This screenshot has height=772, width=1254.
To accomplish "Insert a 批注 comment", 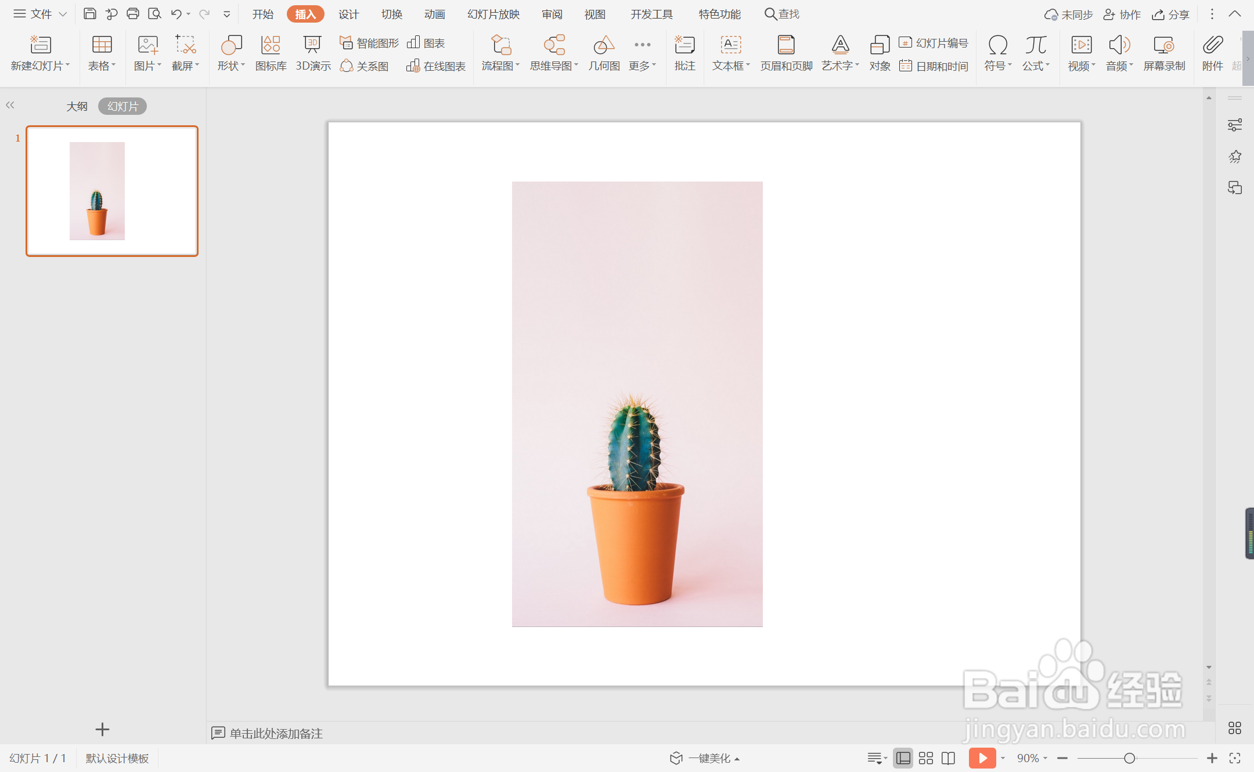I will (x=684, y=52).
